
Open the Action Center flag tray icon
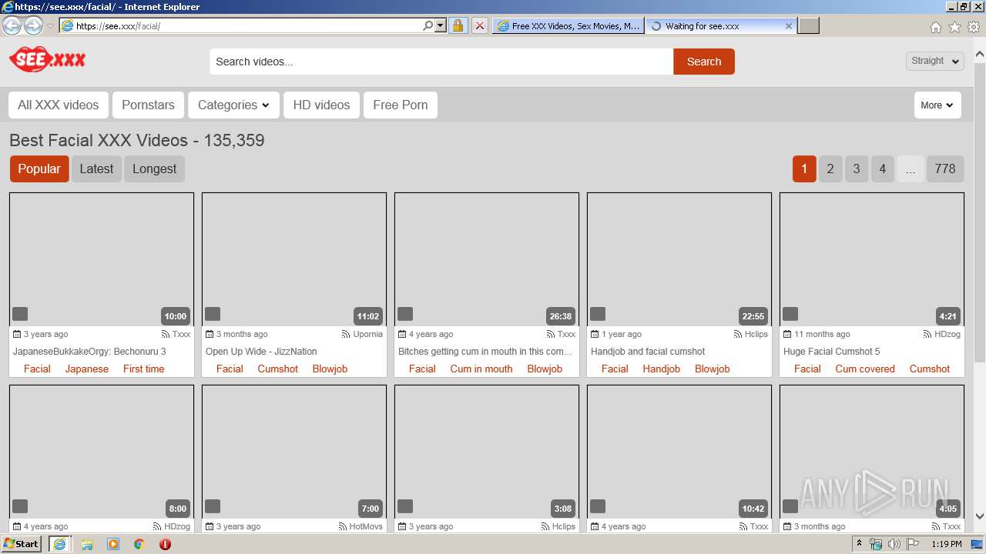click(x=913, y=544)
